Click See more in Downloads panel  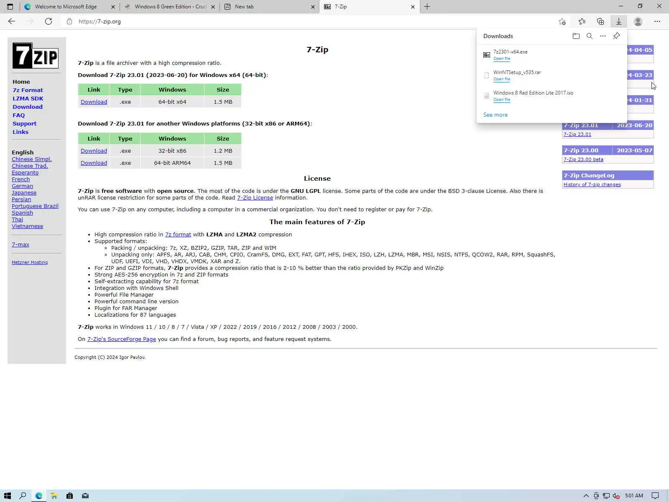pos(495,115)
